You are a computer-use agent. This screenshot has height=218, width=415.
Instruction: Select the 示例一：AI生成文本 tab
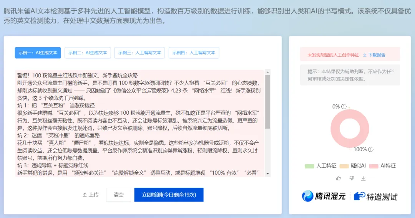coord(38,53)
